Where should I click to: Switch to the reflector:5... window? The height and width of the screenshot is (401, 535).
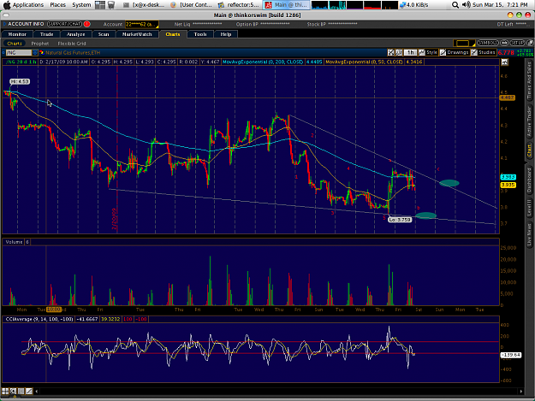coord(239,5)
